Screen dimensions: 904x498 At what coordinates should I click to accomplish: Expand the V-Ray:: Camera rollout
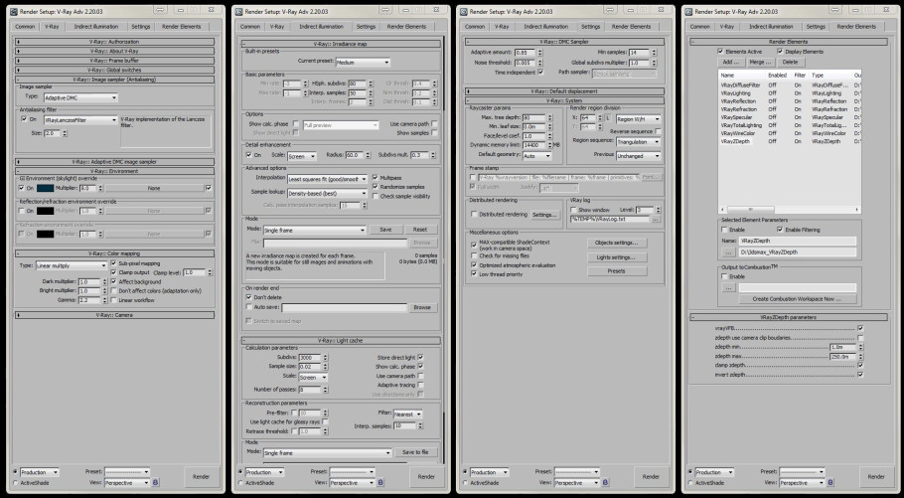114,315
